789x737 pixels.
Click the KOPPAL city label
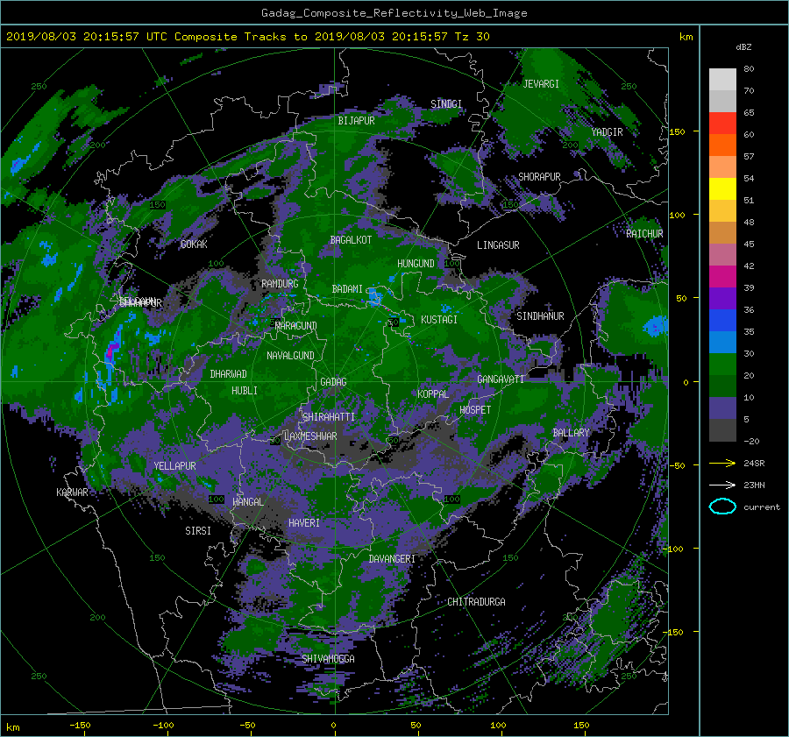pyautogui.click(x=433, y=394)
